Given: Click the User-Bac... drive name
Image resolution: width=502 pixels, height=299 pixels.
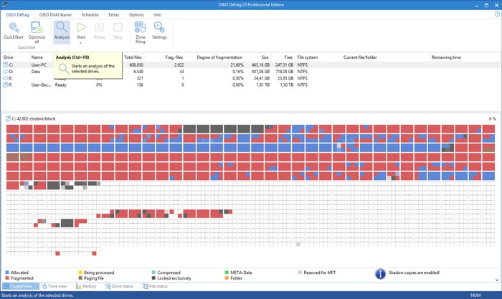Looking at the screenshot, I should 41,85.
